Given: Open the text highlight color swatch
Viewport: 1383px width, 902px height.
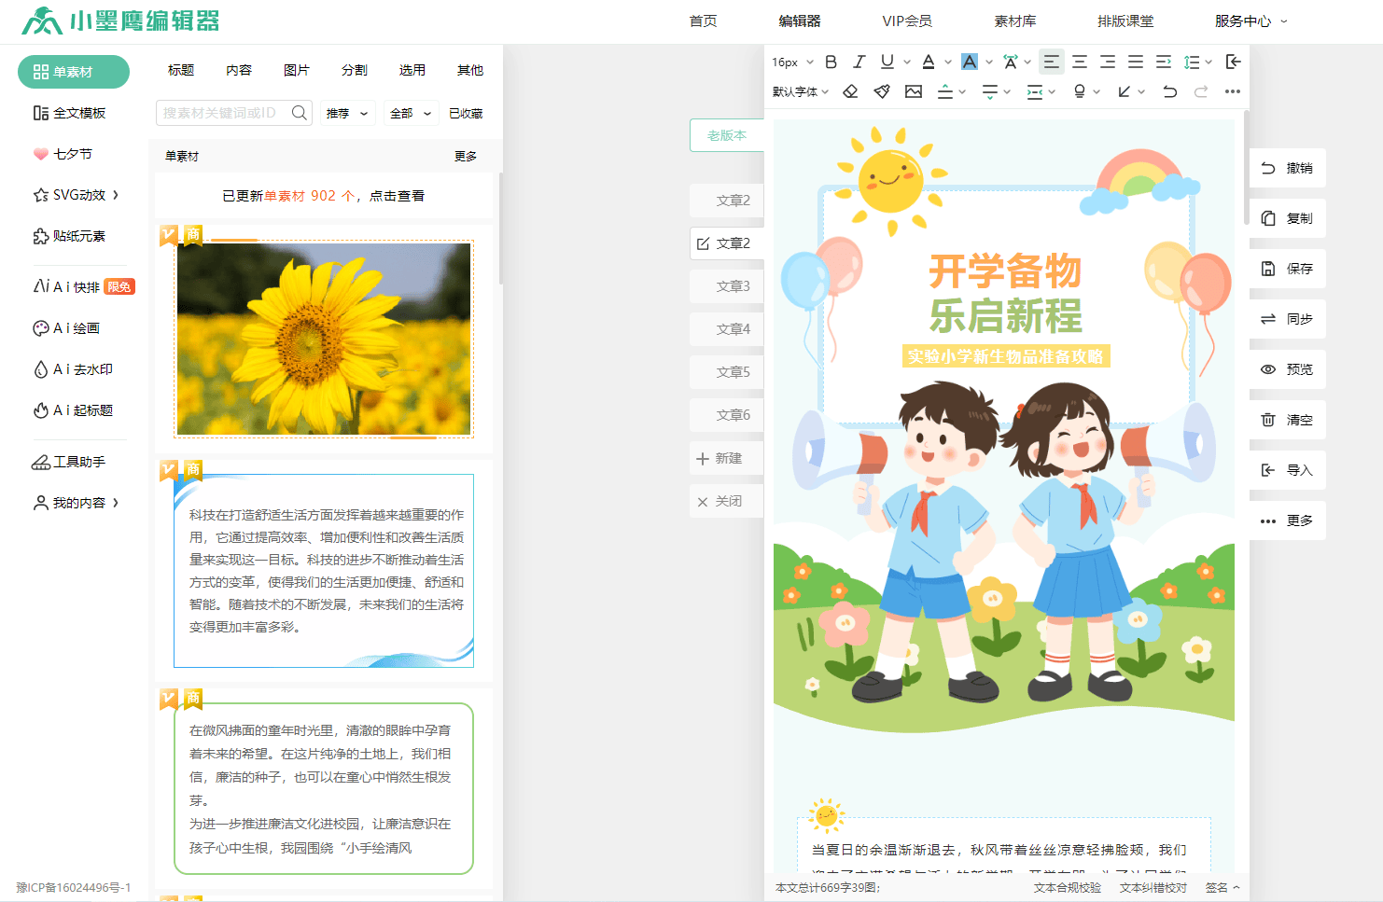Looking at the screenshot, I should 970,62.
